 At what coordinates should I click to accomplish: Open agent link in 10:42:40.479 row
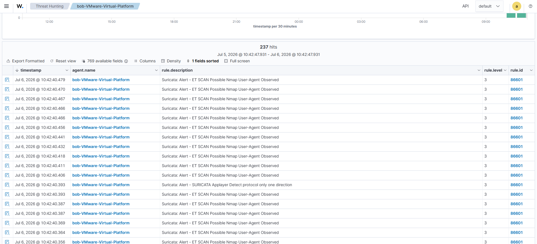coord(101,80)
